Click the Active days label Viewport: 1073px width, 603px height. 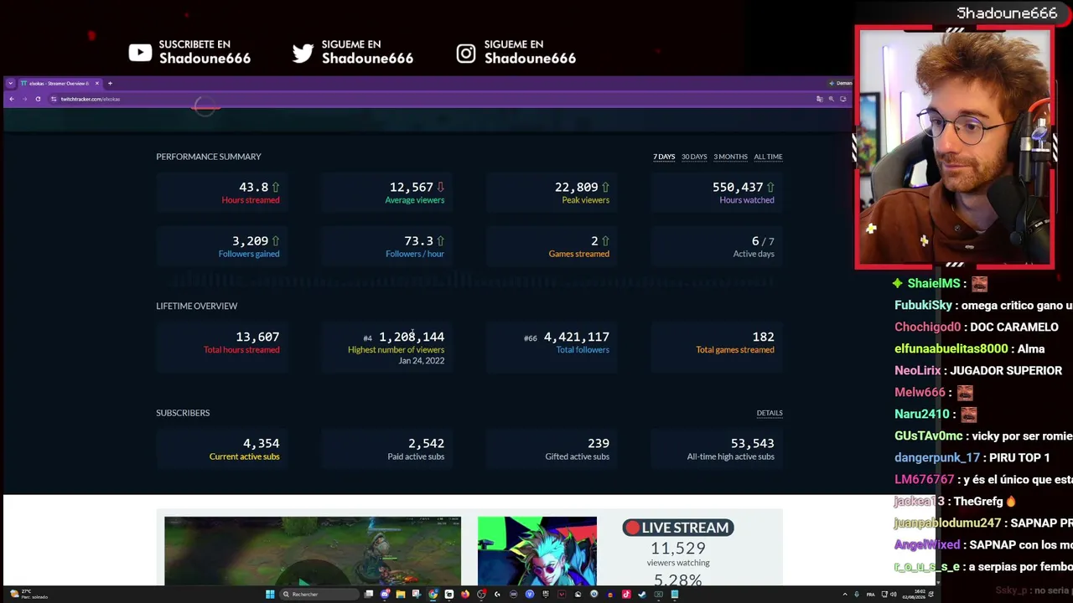point(754,254)
